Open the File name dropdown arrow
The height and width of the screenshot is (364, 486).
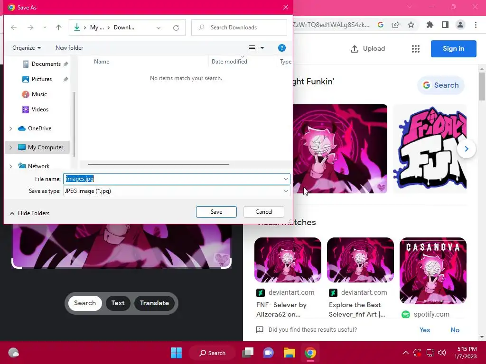coord(286,179)
